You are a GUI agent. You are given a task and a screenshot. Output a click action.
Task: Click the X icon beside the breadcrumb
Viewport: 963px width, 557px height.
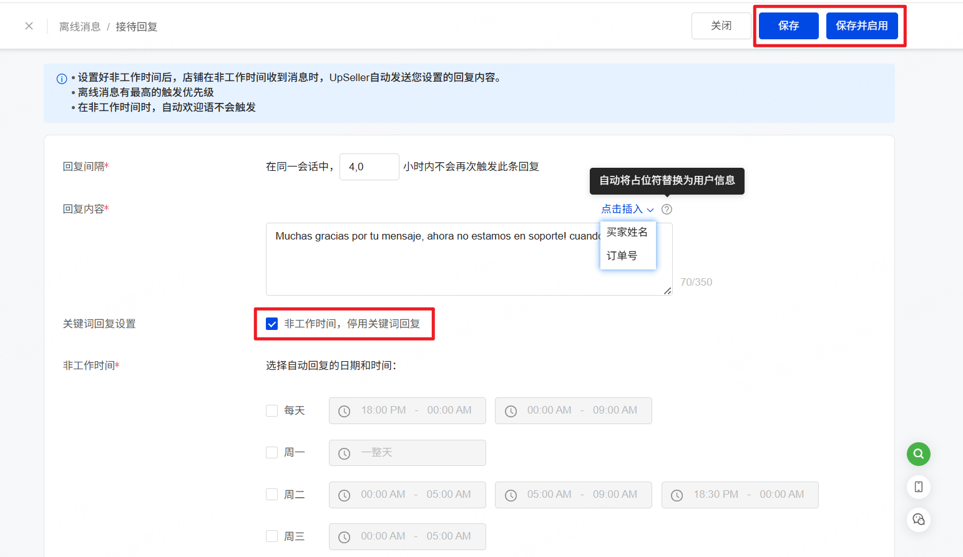click(29, 26)
